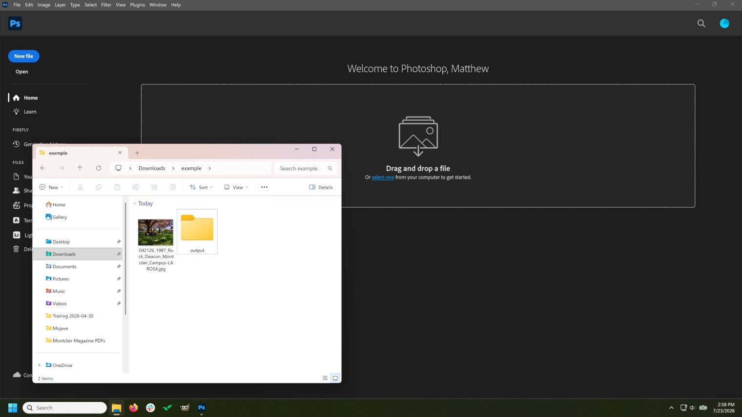Open Photoshop search magnifier icon

point(701,23)
